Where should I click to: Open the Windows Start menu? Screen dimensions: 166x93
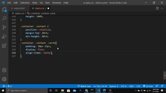tap(3, 90)
